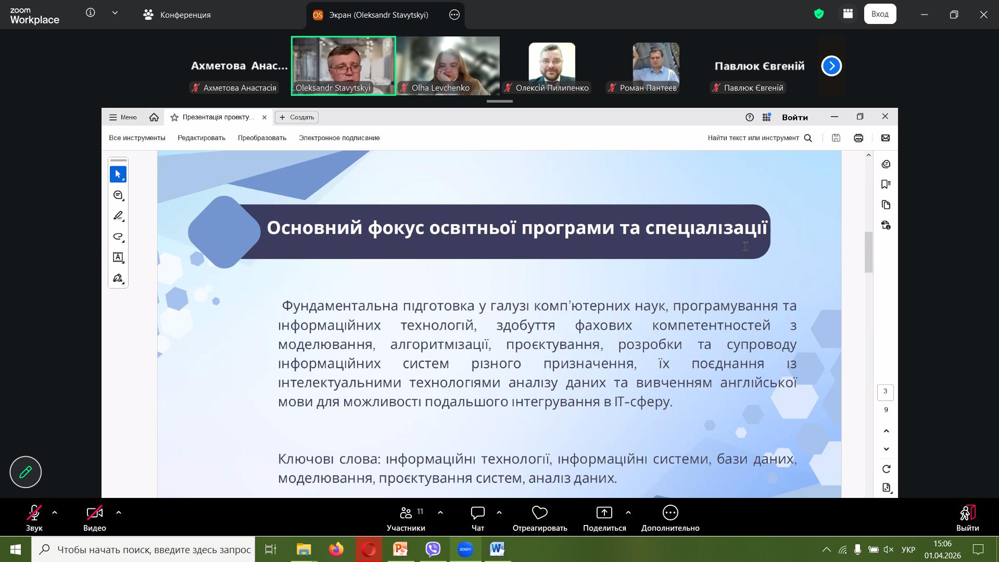Click the React heart icon
The width and height of the screenshot is (999, 562).
tap(539, 514)
